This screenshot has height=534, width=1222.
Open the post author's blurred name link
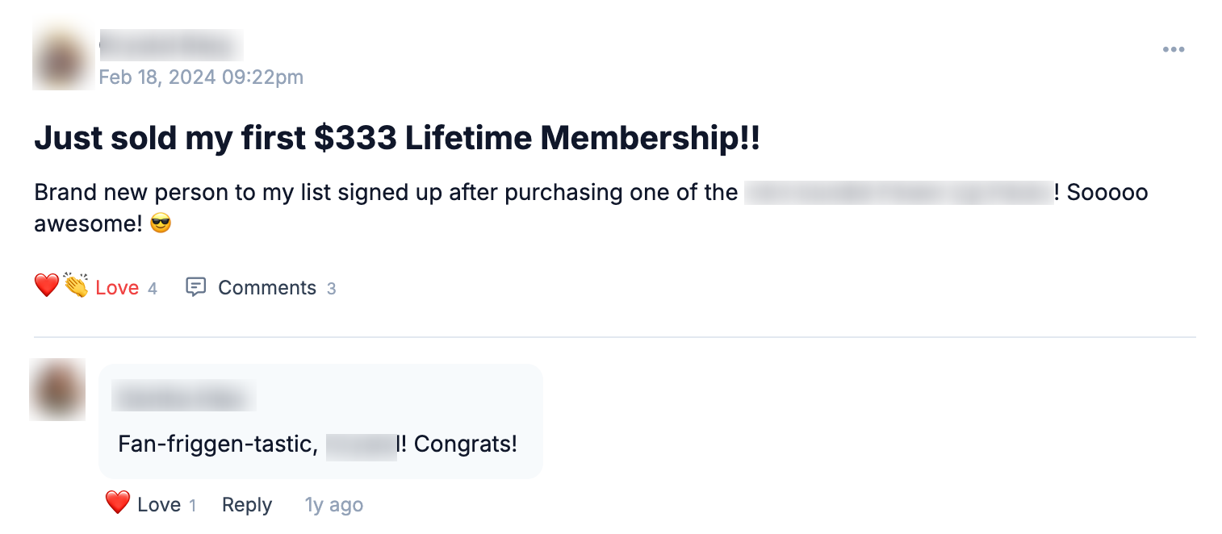(x=171, y=46)
